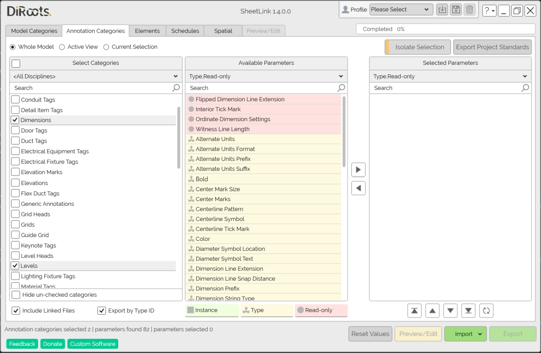Switch to the Schedules tab
The width and height of the screenshot is (541, 353).
pos(185,31)
